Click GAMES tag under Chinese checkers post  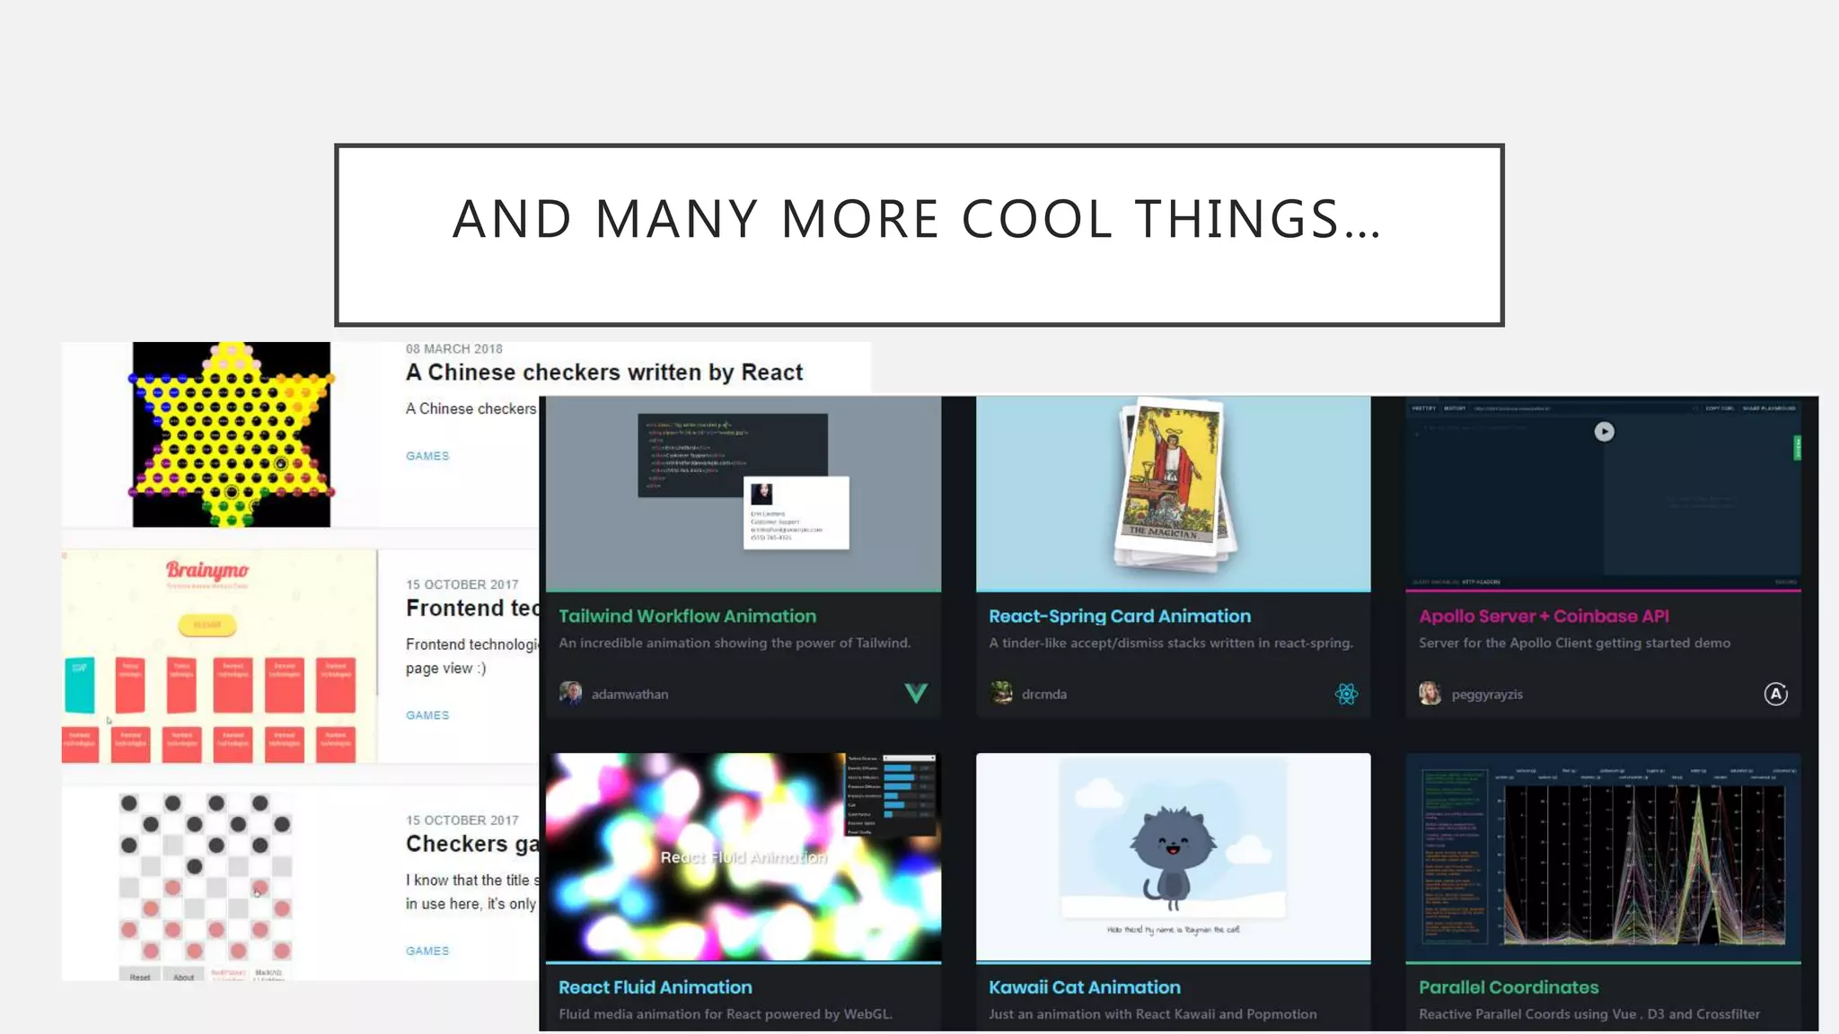[427, 456]
